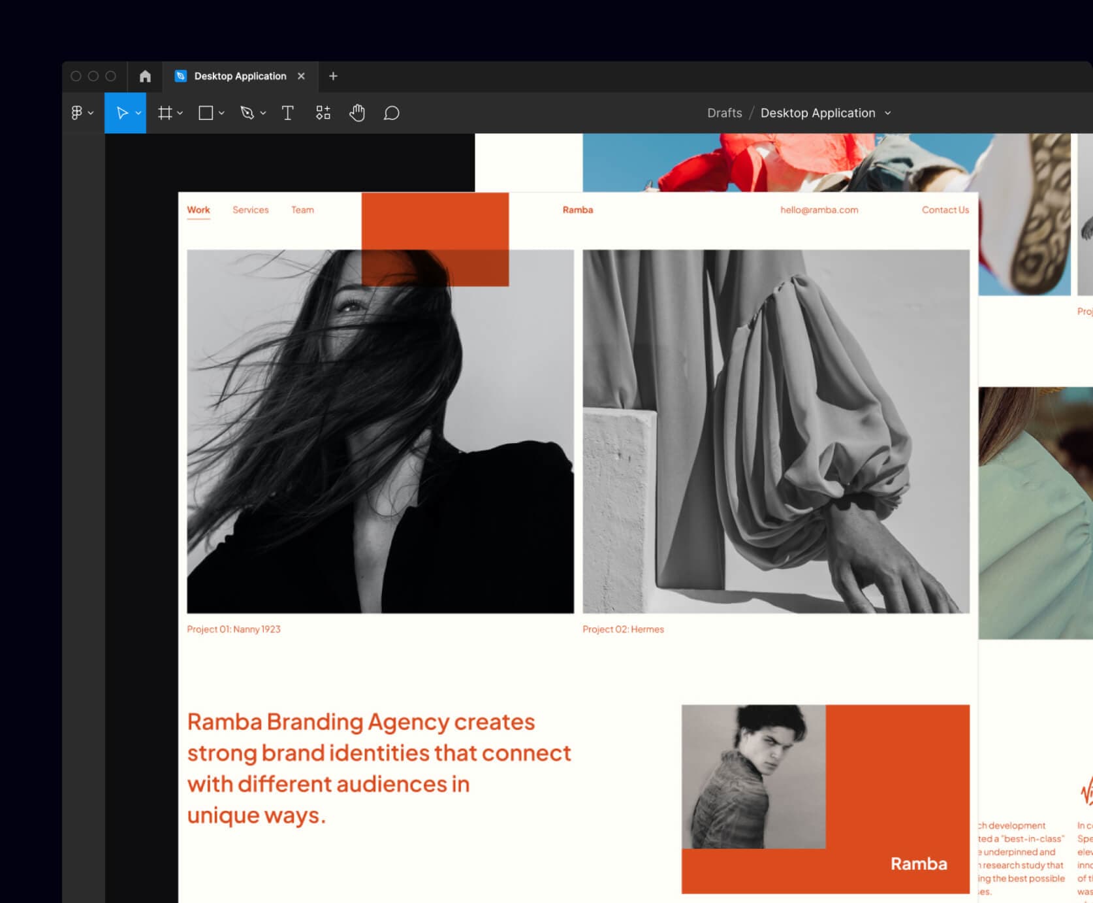Click the Drafts breadcrumb
The height and width of the screenshot is (903, 1093).
[x=725, y=113]
